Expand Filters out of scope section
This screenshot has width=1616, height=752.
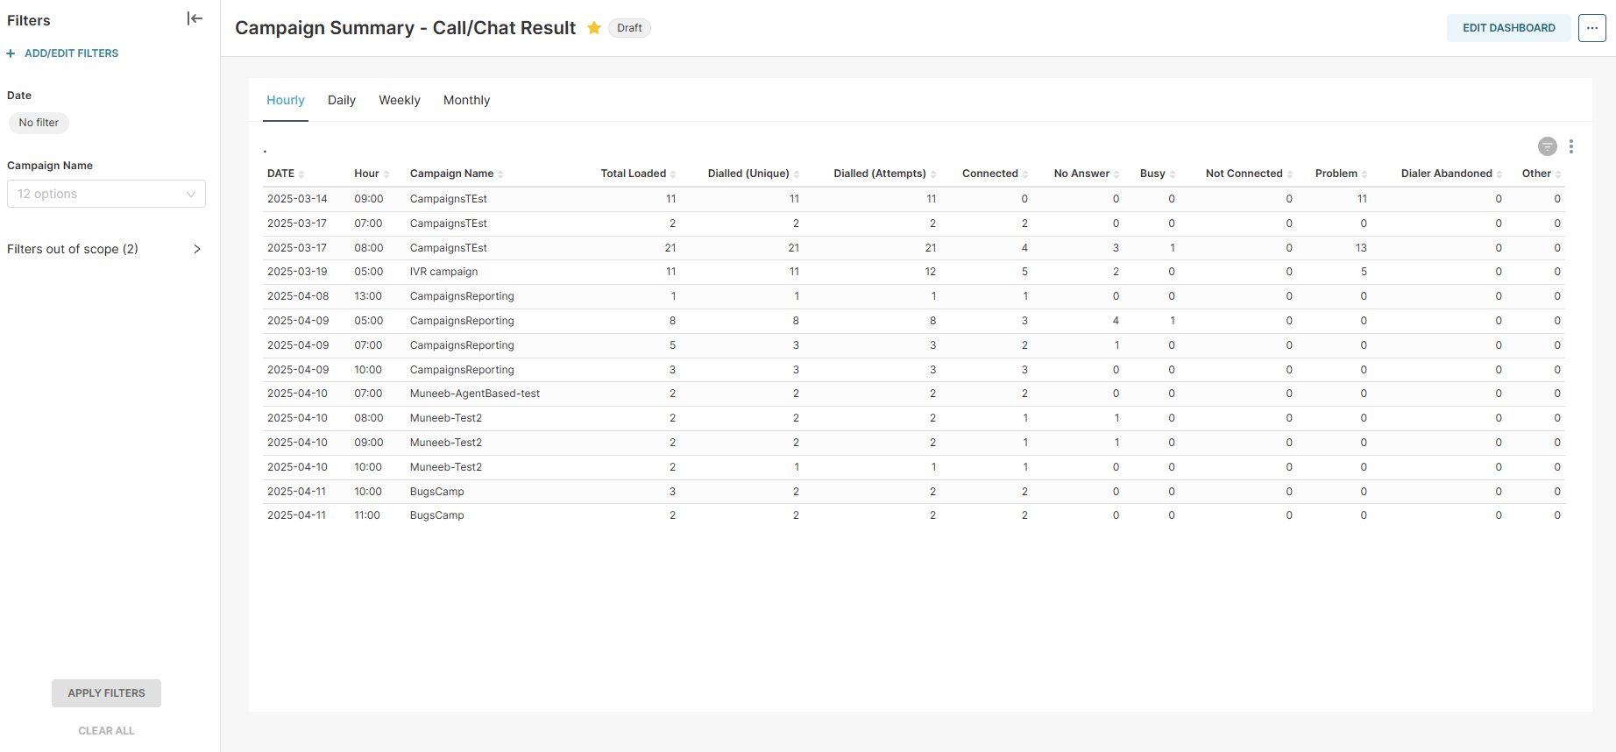[196, 249]
